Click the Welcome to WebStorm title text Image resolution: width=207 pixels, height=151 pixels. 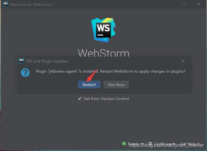pos(31,5)
